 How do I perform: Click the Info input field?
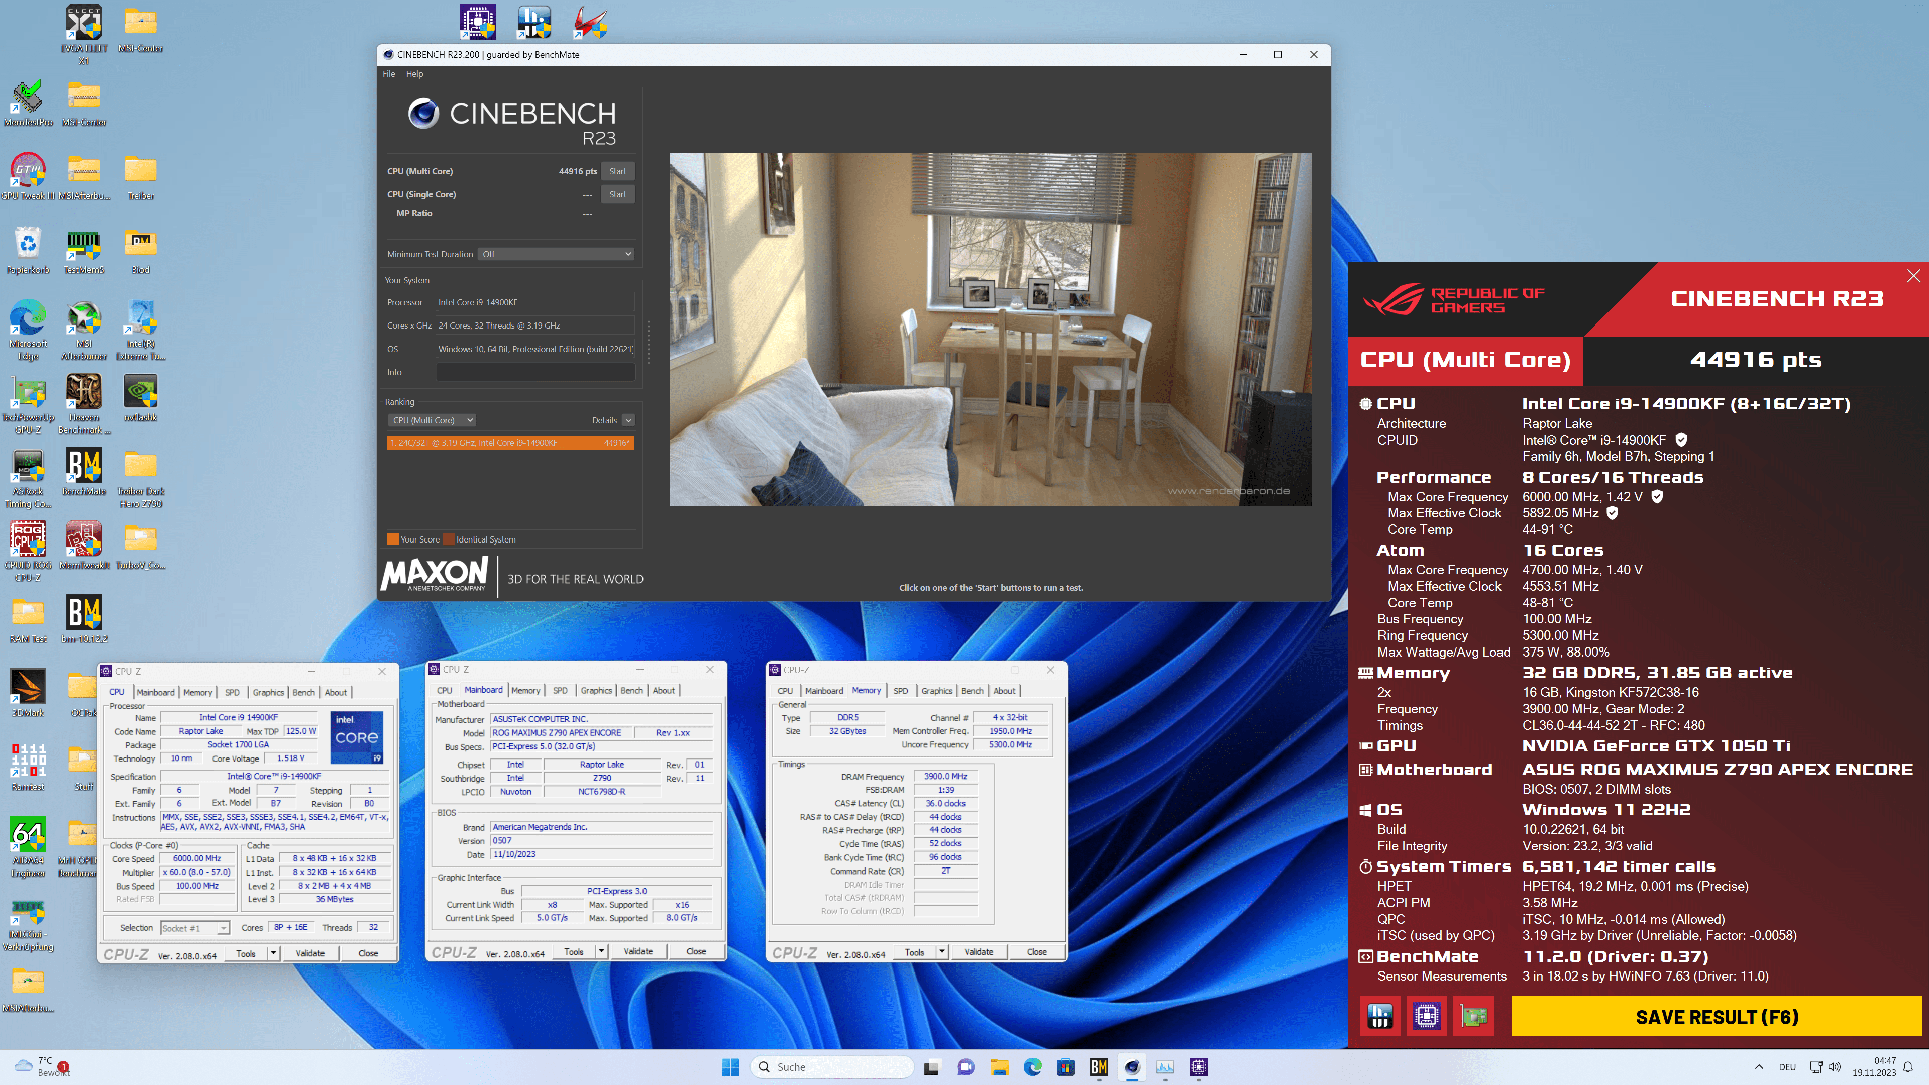click(x=534, y=372)
